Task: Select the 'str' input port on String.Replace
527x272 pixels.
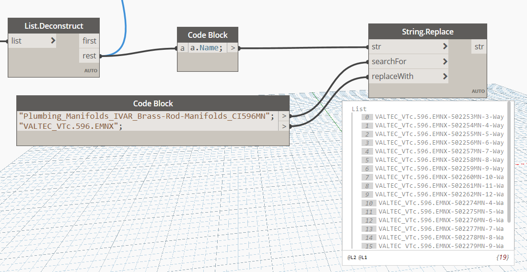Action: 409,46
